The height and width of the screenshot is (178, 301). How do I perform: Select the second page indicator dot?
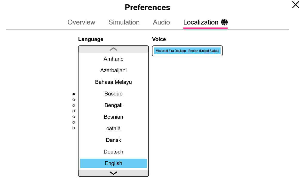(74, 100)
